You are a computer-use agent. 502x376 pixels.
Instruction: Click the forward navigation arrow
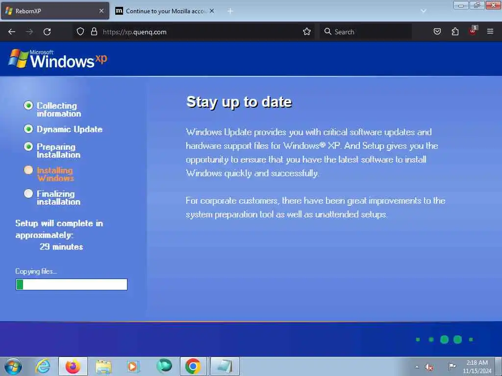(x=29, y=32)
